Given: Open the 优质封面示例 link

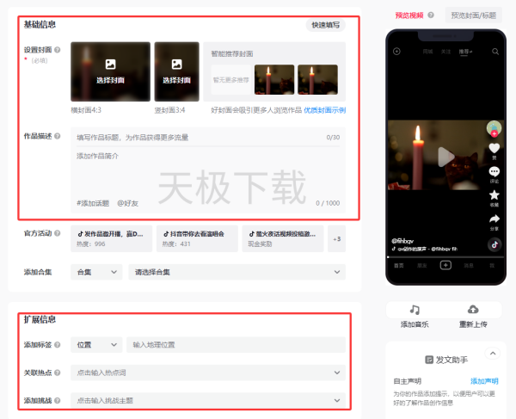Looking at the screenshot, I should tap(324, 110).
